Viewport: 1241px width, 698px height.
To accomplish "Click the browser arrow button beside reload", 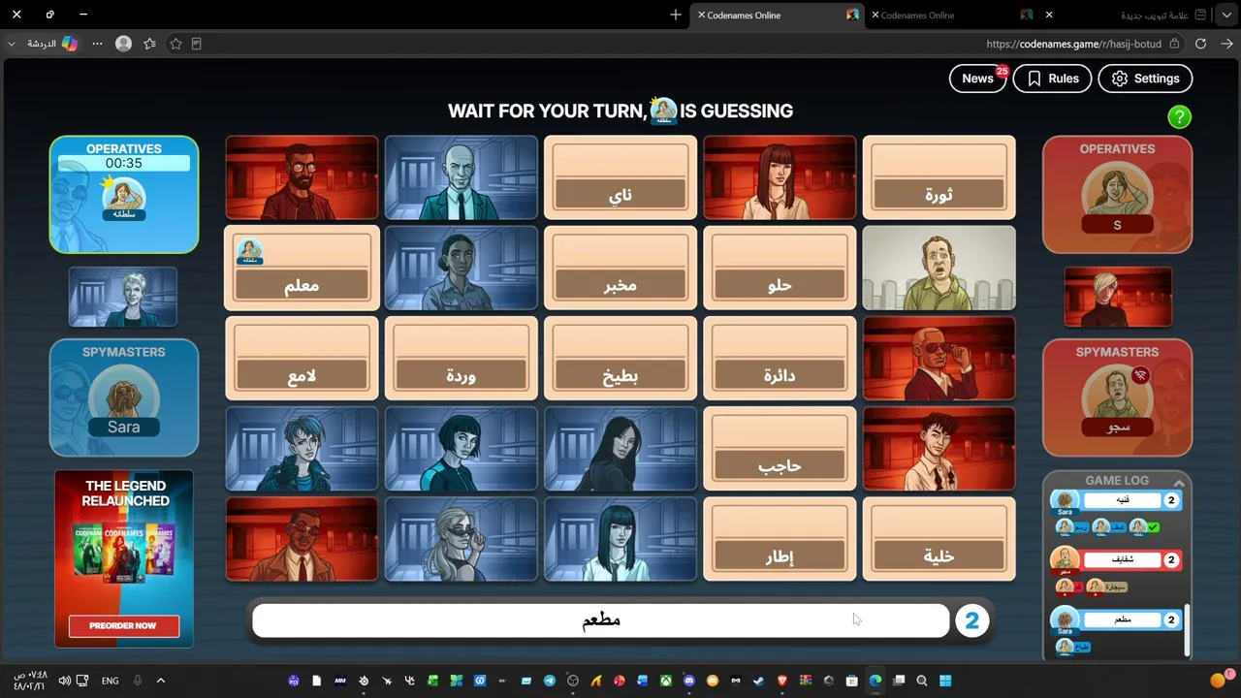I will (x=1226, y=44).
